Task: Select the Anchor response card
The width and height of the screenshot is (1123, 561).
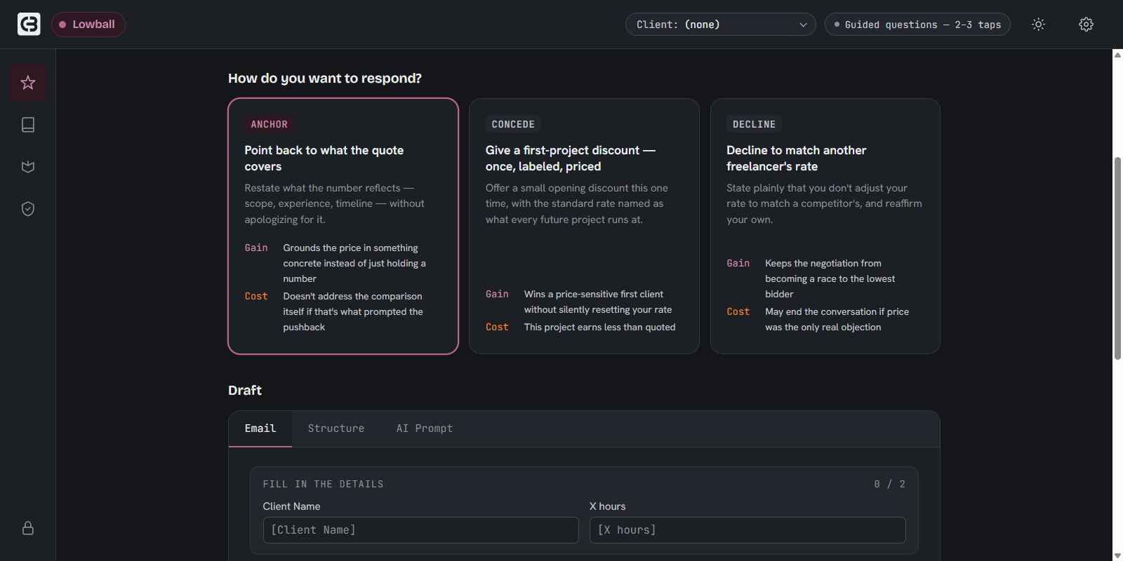Action: [x=343, y=226]
